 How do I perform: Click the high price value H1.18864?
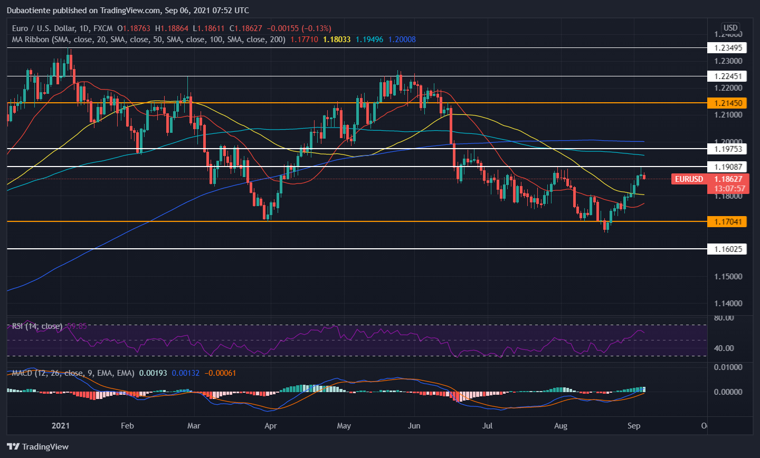pos(172,28)
